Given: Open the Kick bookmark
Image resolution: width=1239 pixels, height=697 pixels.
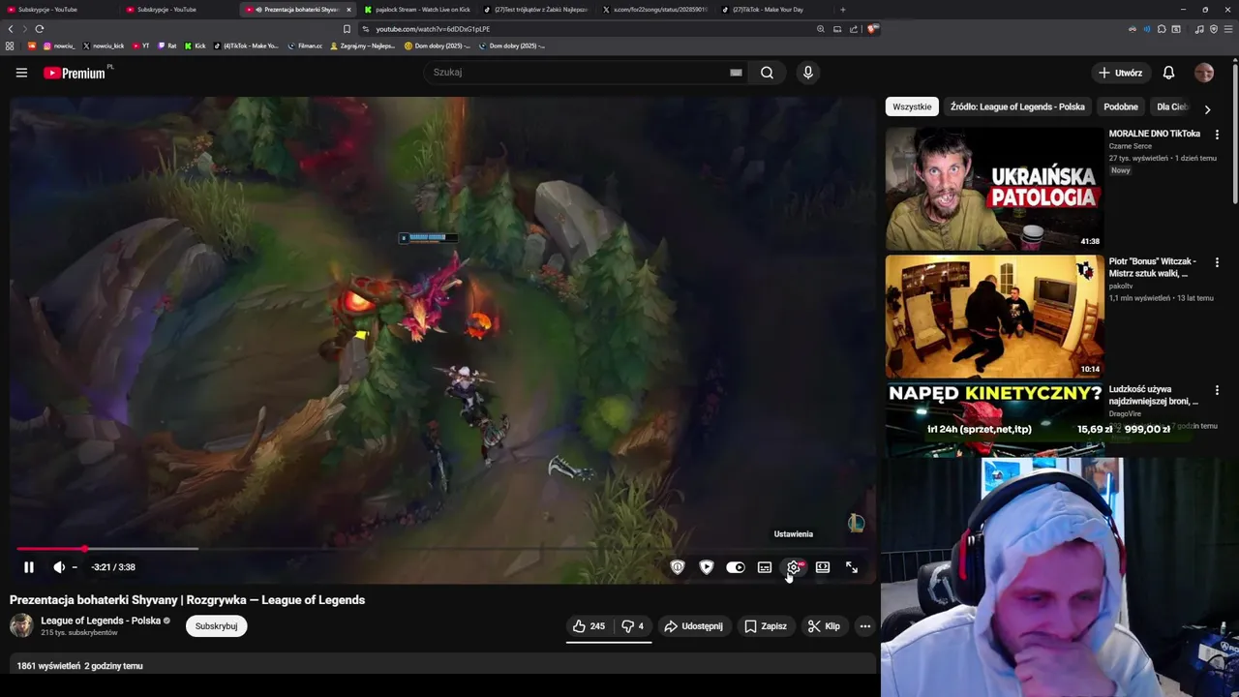Looking at the screenshot, I should tap(196, 45).
